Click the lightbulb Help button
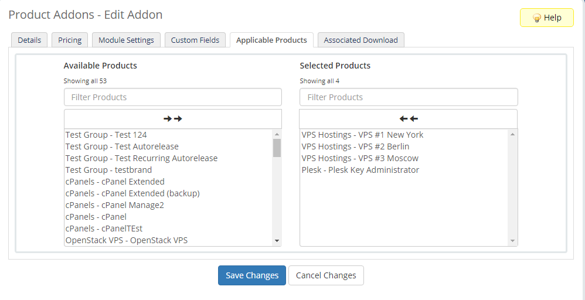This screenshot has height=300, width=585. 546,18
